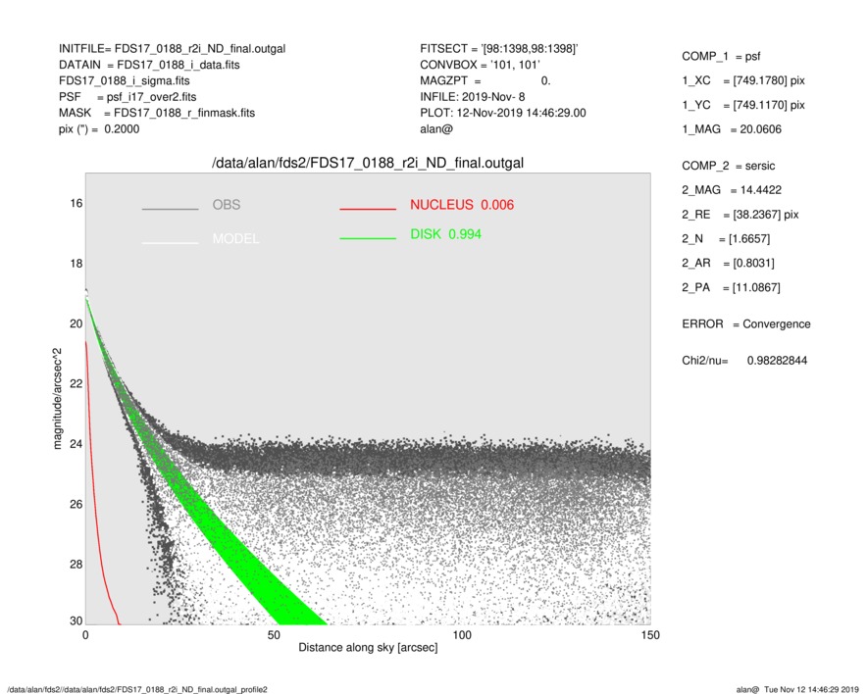Viewport: 868px width, 694px height.
Task: Click the footer file path outgal_profile2
Action: tap(137, 689)
